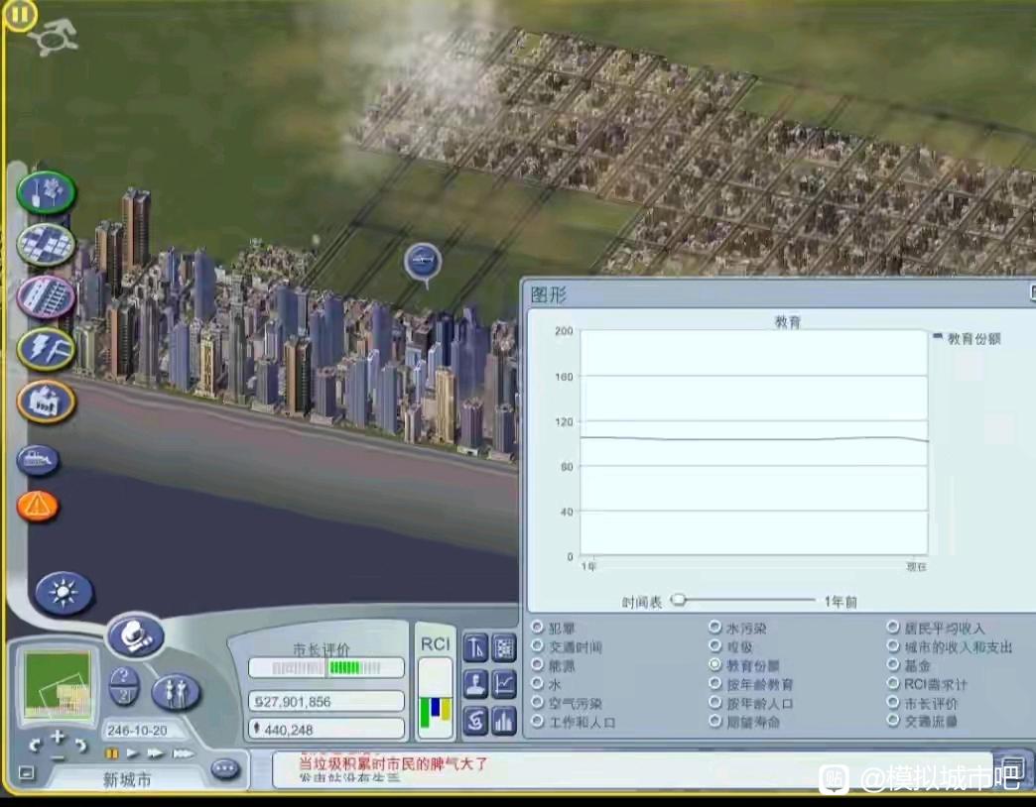
Task: Click the triple-arrow fastest speed button
Action: [x=183, y=753]
